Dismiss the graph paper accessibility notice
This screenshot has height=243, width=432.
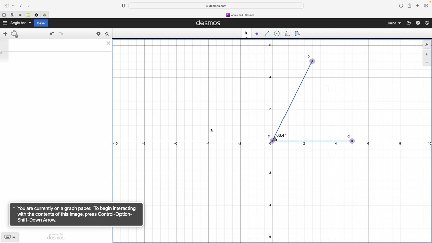point(14,207)
